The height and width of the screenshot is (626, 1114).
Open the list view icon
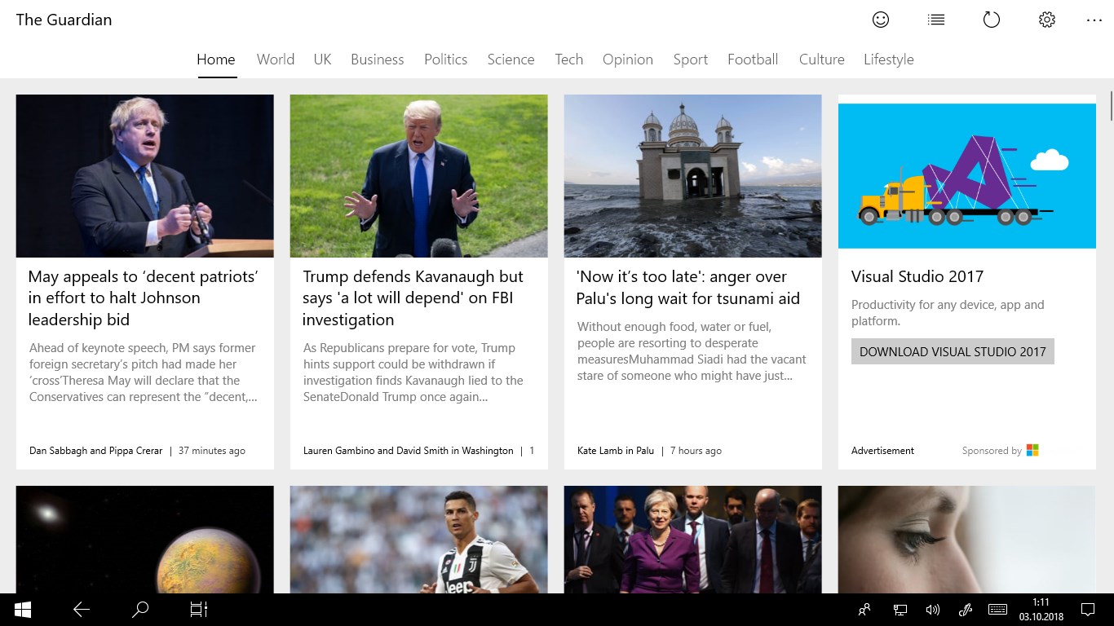coord(936,20)
